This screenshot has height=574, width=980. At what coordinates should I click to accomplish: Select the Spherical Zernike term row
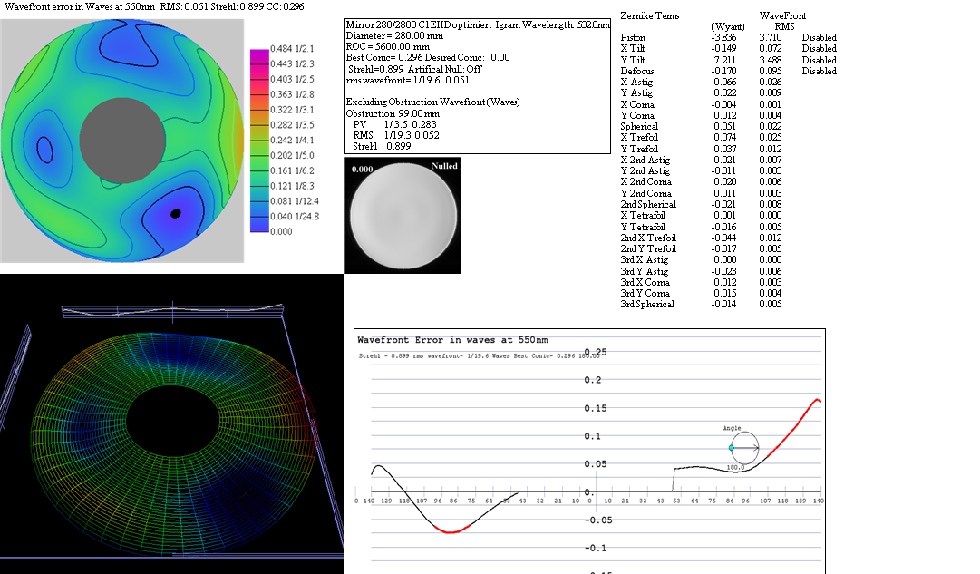coord(639,127)
